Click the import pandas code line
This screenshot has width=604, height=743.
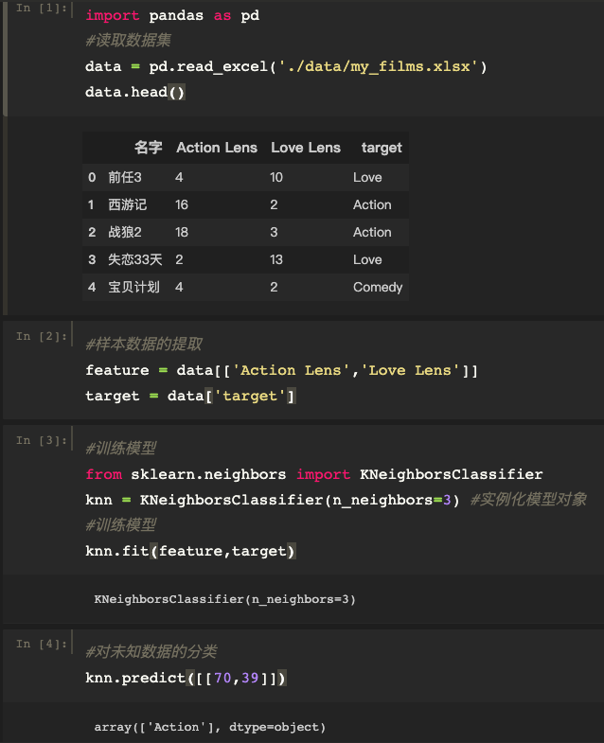coord(172,16)
